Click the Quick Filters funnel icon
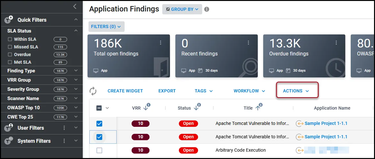This screenshot has width=375, height=159. click(9, 19)
